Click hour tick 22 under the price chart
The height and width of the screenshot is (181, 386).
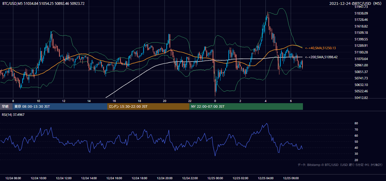(x=190, y=101)
